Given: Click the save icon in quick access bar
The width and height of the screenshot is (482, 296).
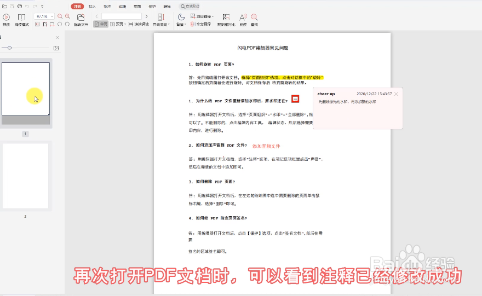Looking at the screenshot, I should (12, 6).
